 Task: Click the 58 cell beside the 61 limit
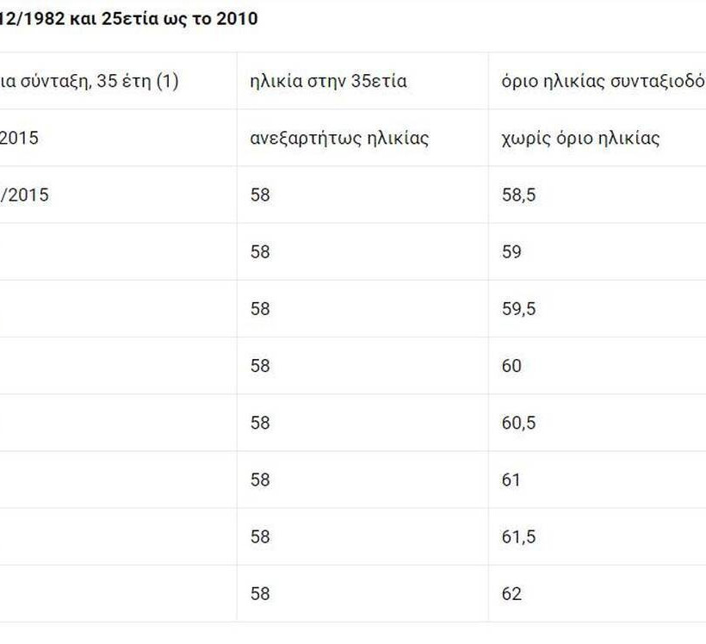pos(260,480)
